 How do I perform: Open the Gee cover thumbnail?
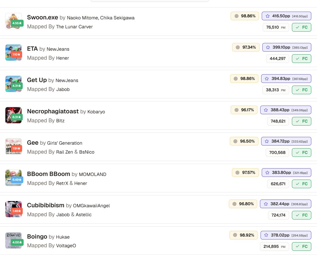pyautogui.click(x=13, y=146)
